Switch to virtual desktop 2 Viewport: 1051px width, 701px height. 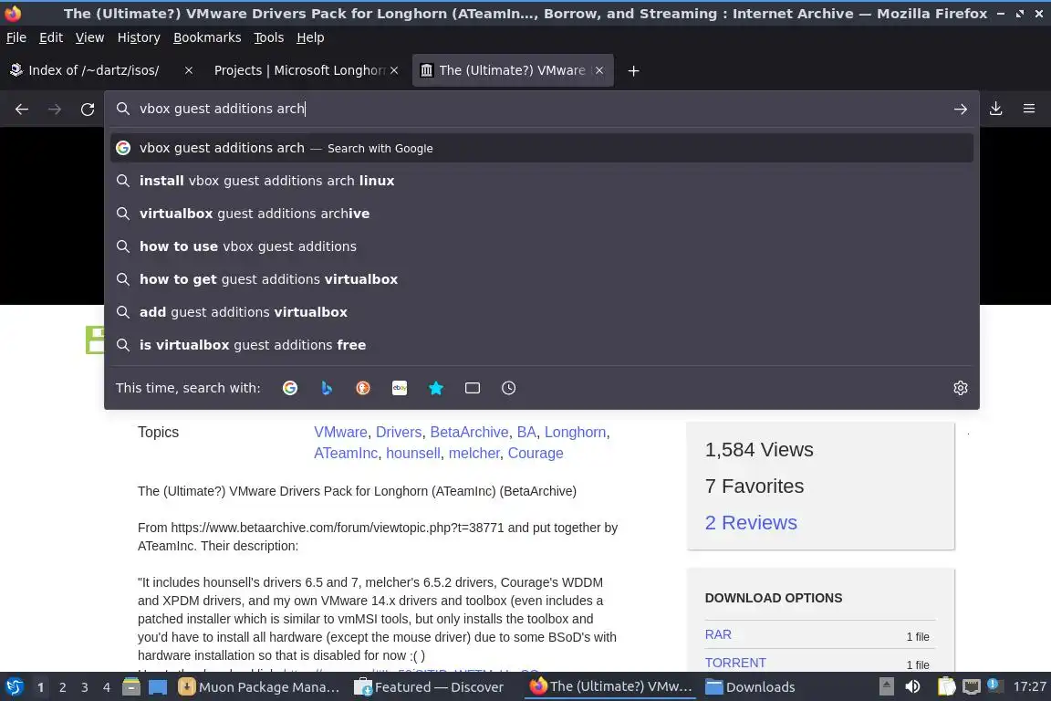pyautogui.click(x=62, y=687)
